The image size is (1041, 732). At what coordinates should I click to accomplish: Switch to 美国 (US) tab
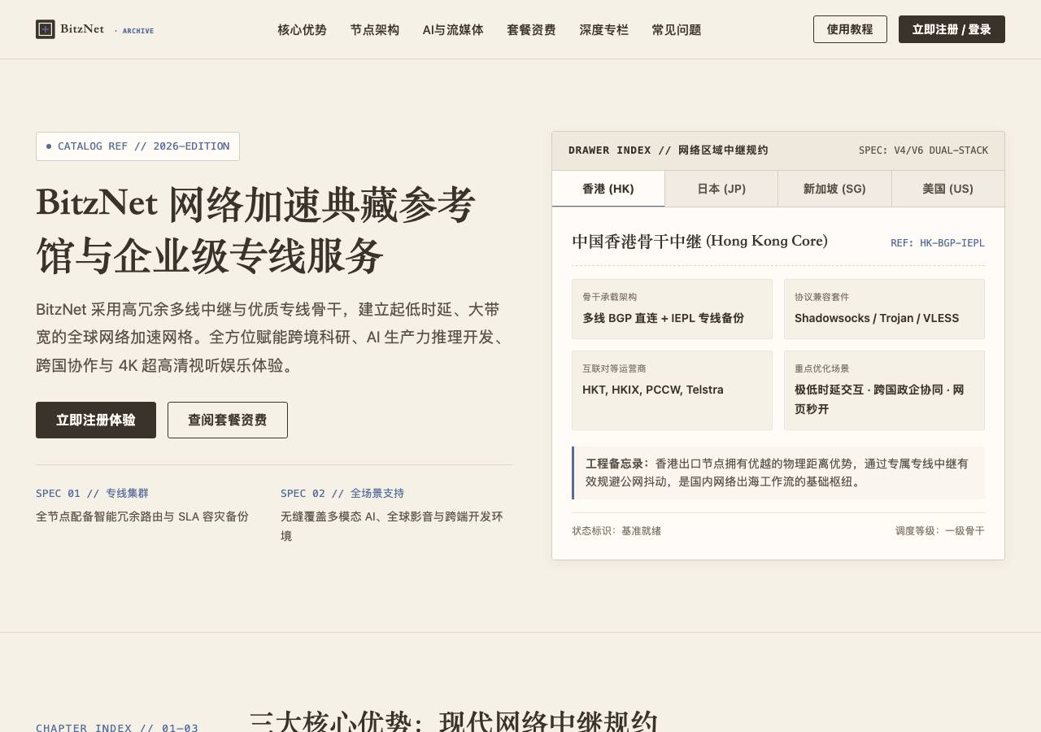coord(948,189)
